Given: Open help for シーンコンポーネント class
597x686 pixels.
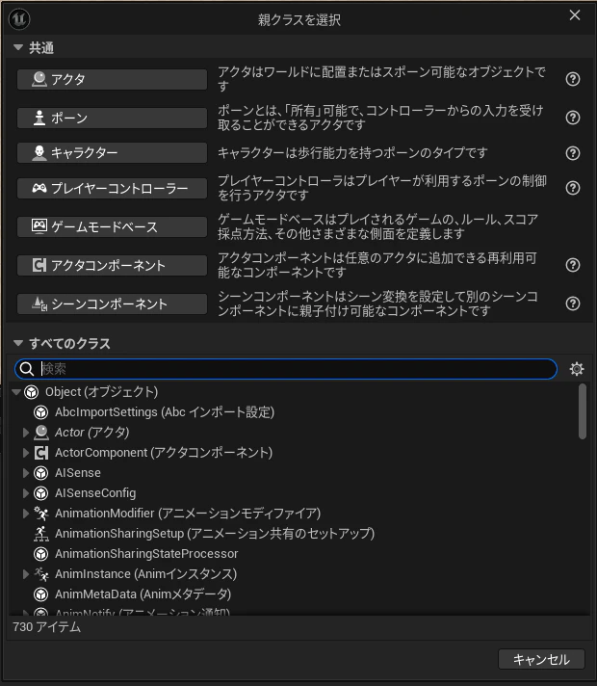Looking at the screenshot, I should click(x=573, y=303).
